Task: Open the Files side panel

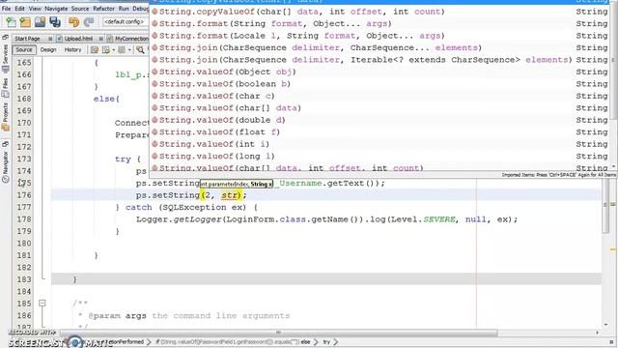Action: [5, 88]
